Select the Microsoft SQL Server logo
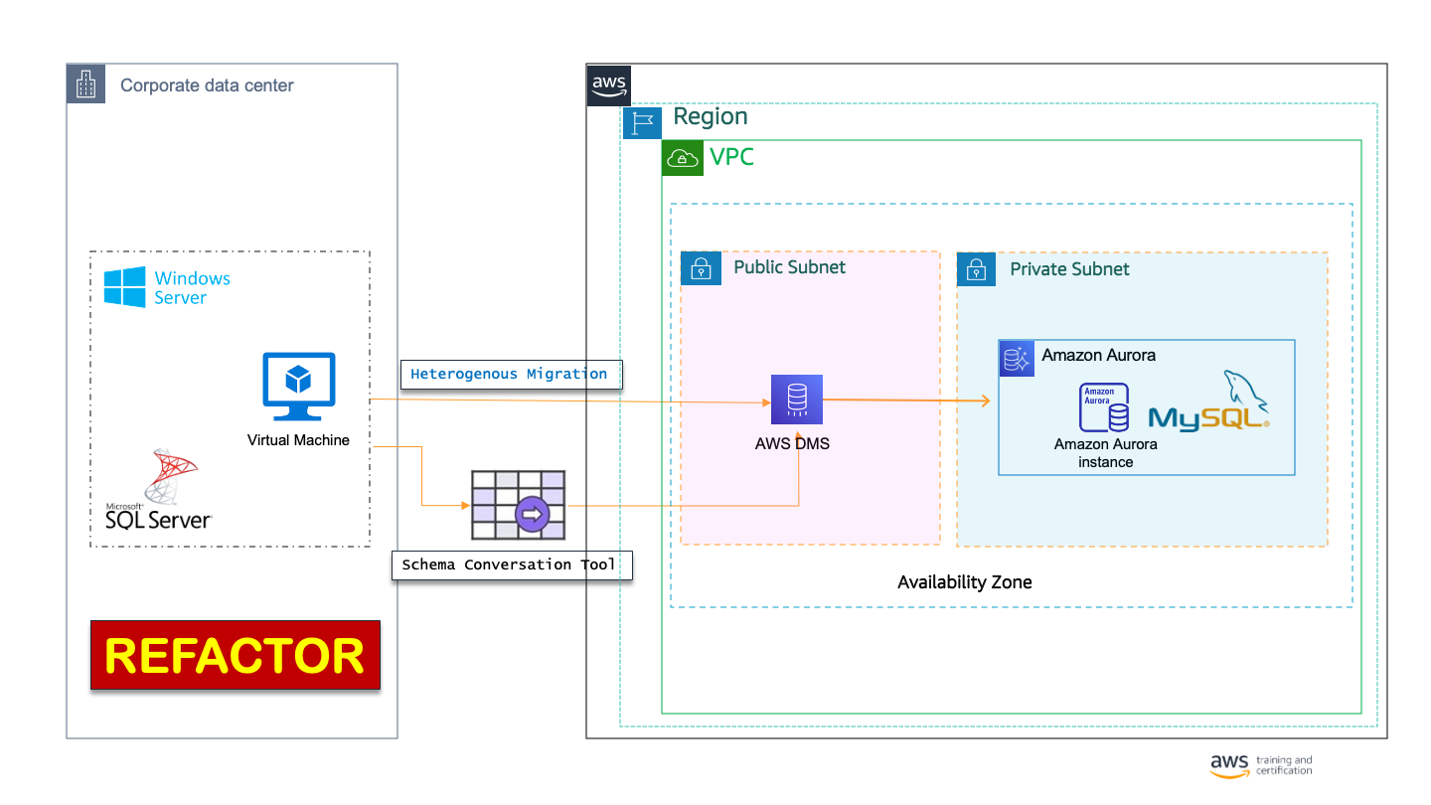This screenshot has height=805, width=1431. [160, 490]
